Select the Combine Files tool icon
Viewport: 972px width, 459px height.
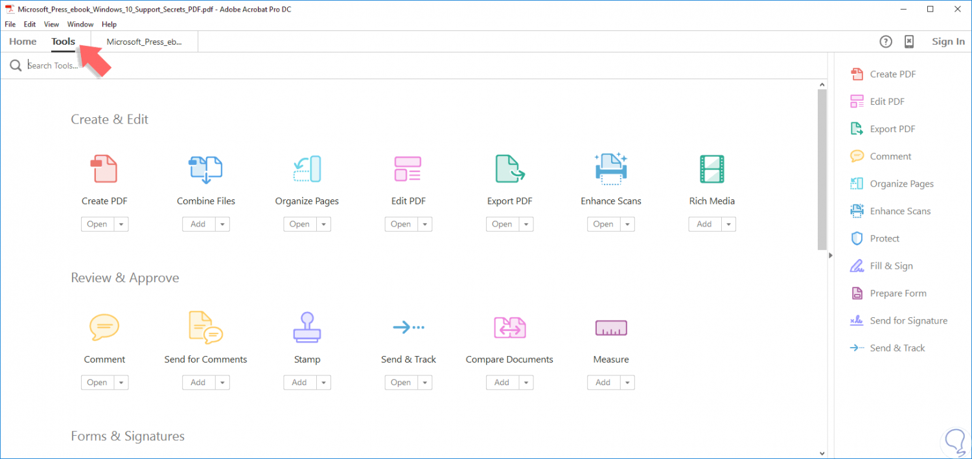click(206, 169)
